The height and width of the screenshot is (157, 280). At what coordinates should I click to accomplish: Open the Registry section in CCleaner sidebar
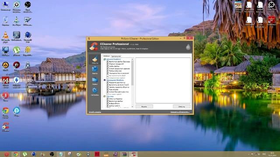click(x=94, y=70)
